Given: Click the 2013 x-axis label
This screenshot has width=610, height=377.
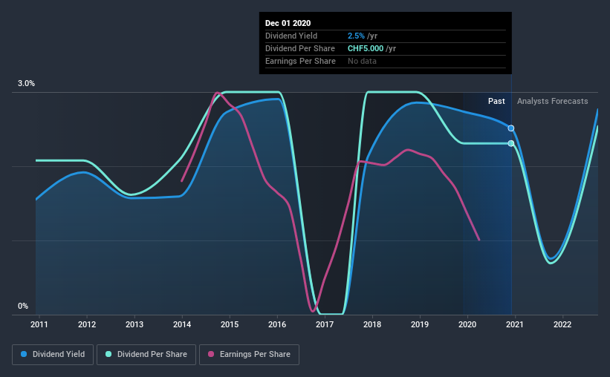Looking at the screenshot, I should [x=134, y=324].
